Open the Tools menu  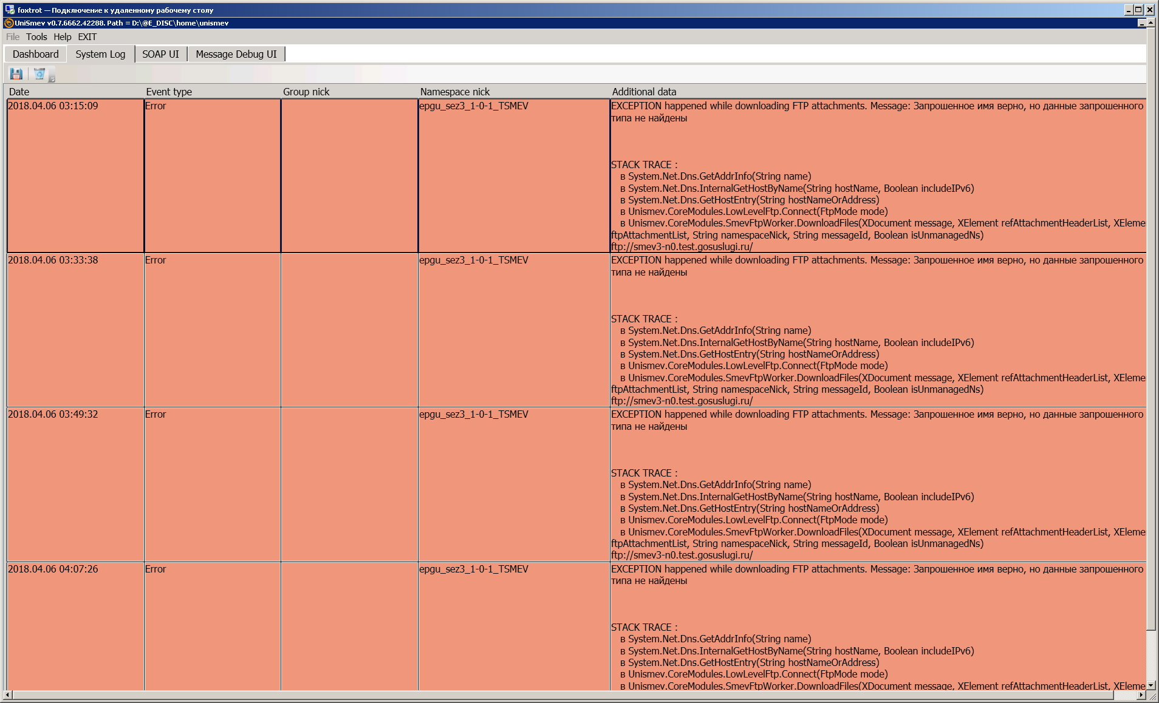coord(36,37)
